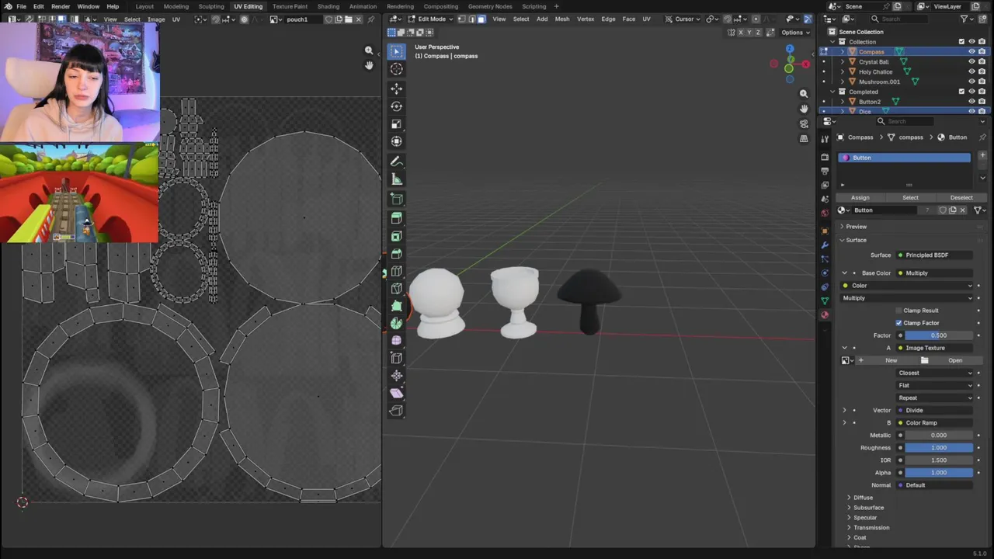Open the File menu

pyautogui.click(x=21, y=6)
